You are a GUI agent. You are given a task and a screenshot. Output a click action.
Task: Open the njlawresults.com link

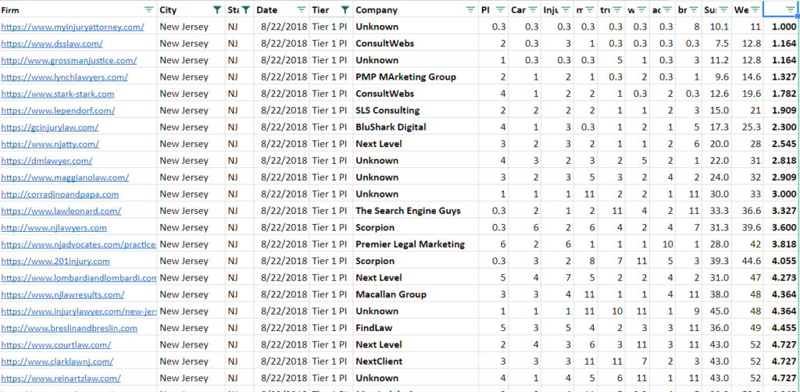(62, 294)
